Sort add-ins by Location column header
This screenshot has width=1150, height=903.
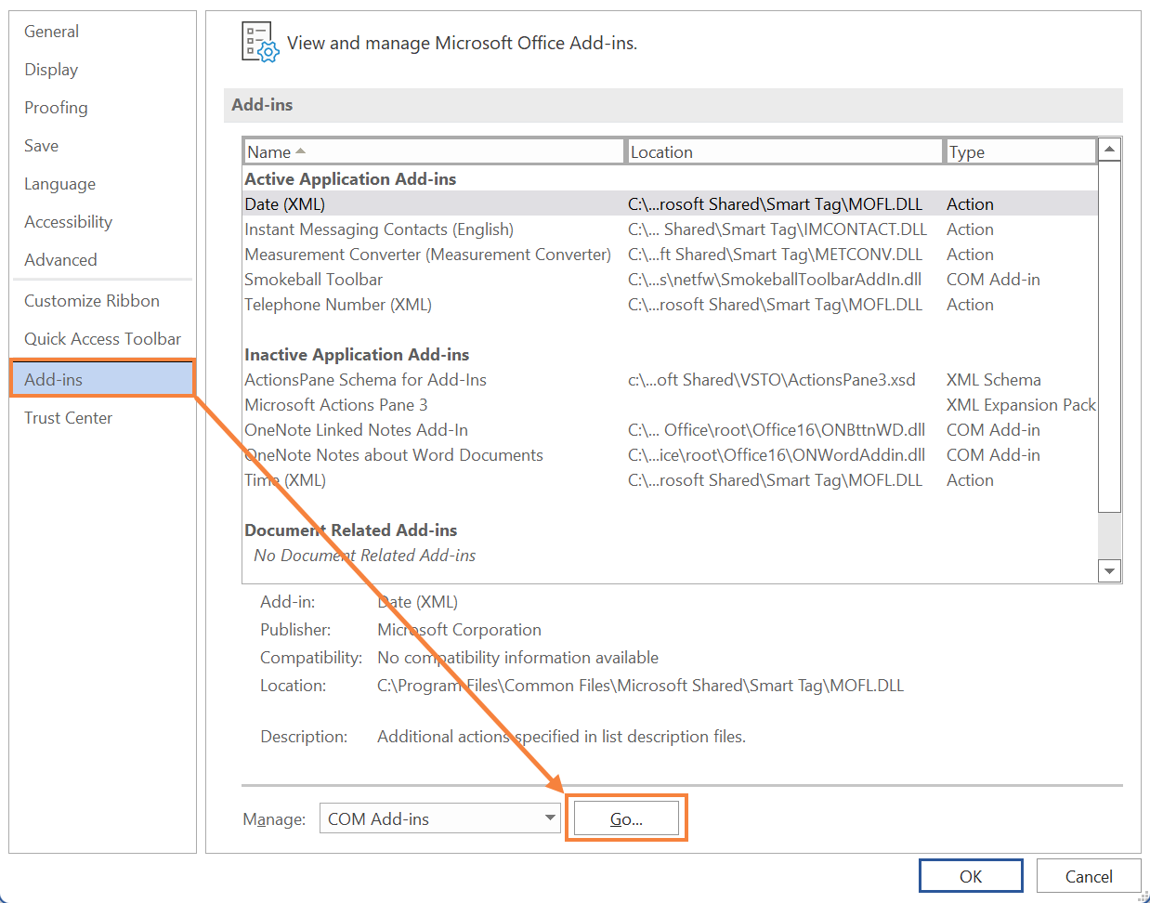(784, 151)
